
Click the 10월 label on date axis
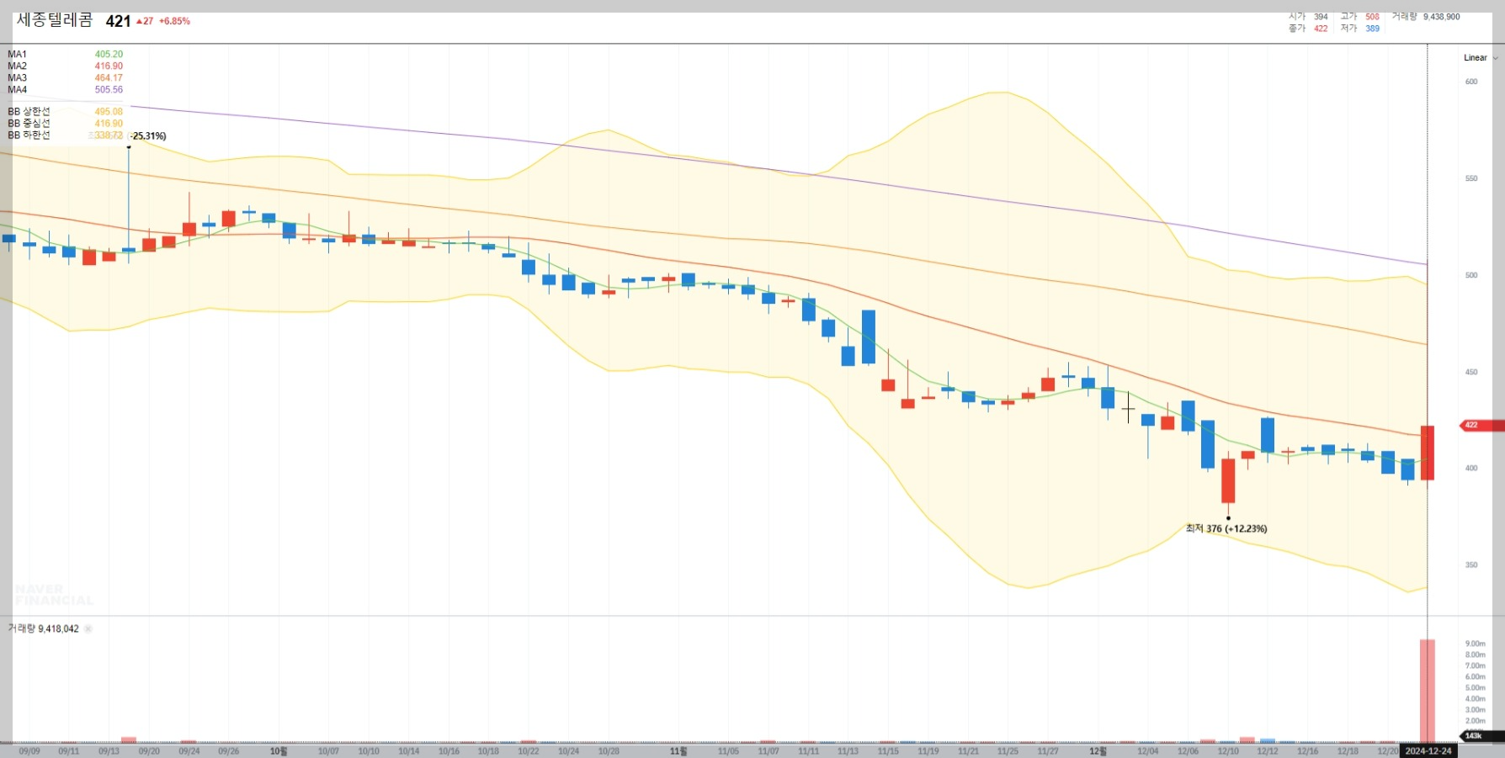(x=279, y=751)
